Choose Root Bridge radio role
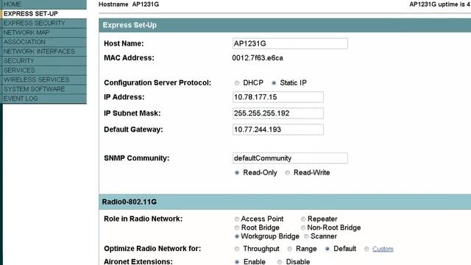 [237, 227]
